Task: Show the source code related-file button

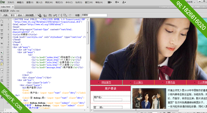Action: pos(4,11)
